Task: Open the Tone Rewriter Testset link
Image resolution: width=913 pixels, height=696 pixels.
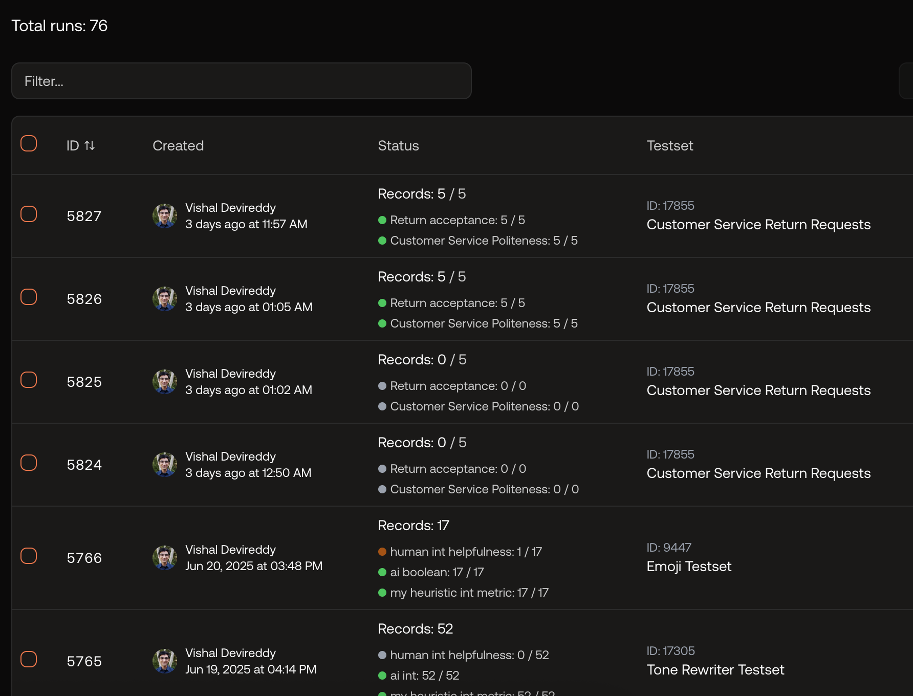Action: [x=715, y=670]
